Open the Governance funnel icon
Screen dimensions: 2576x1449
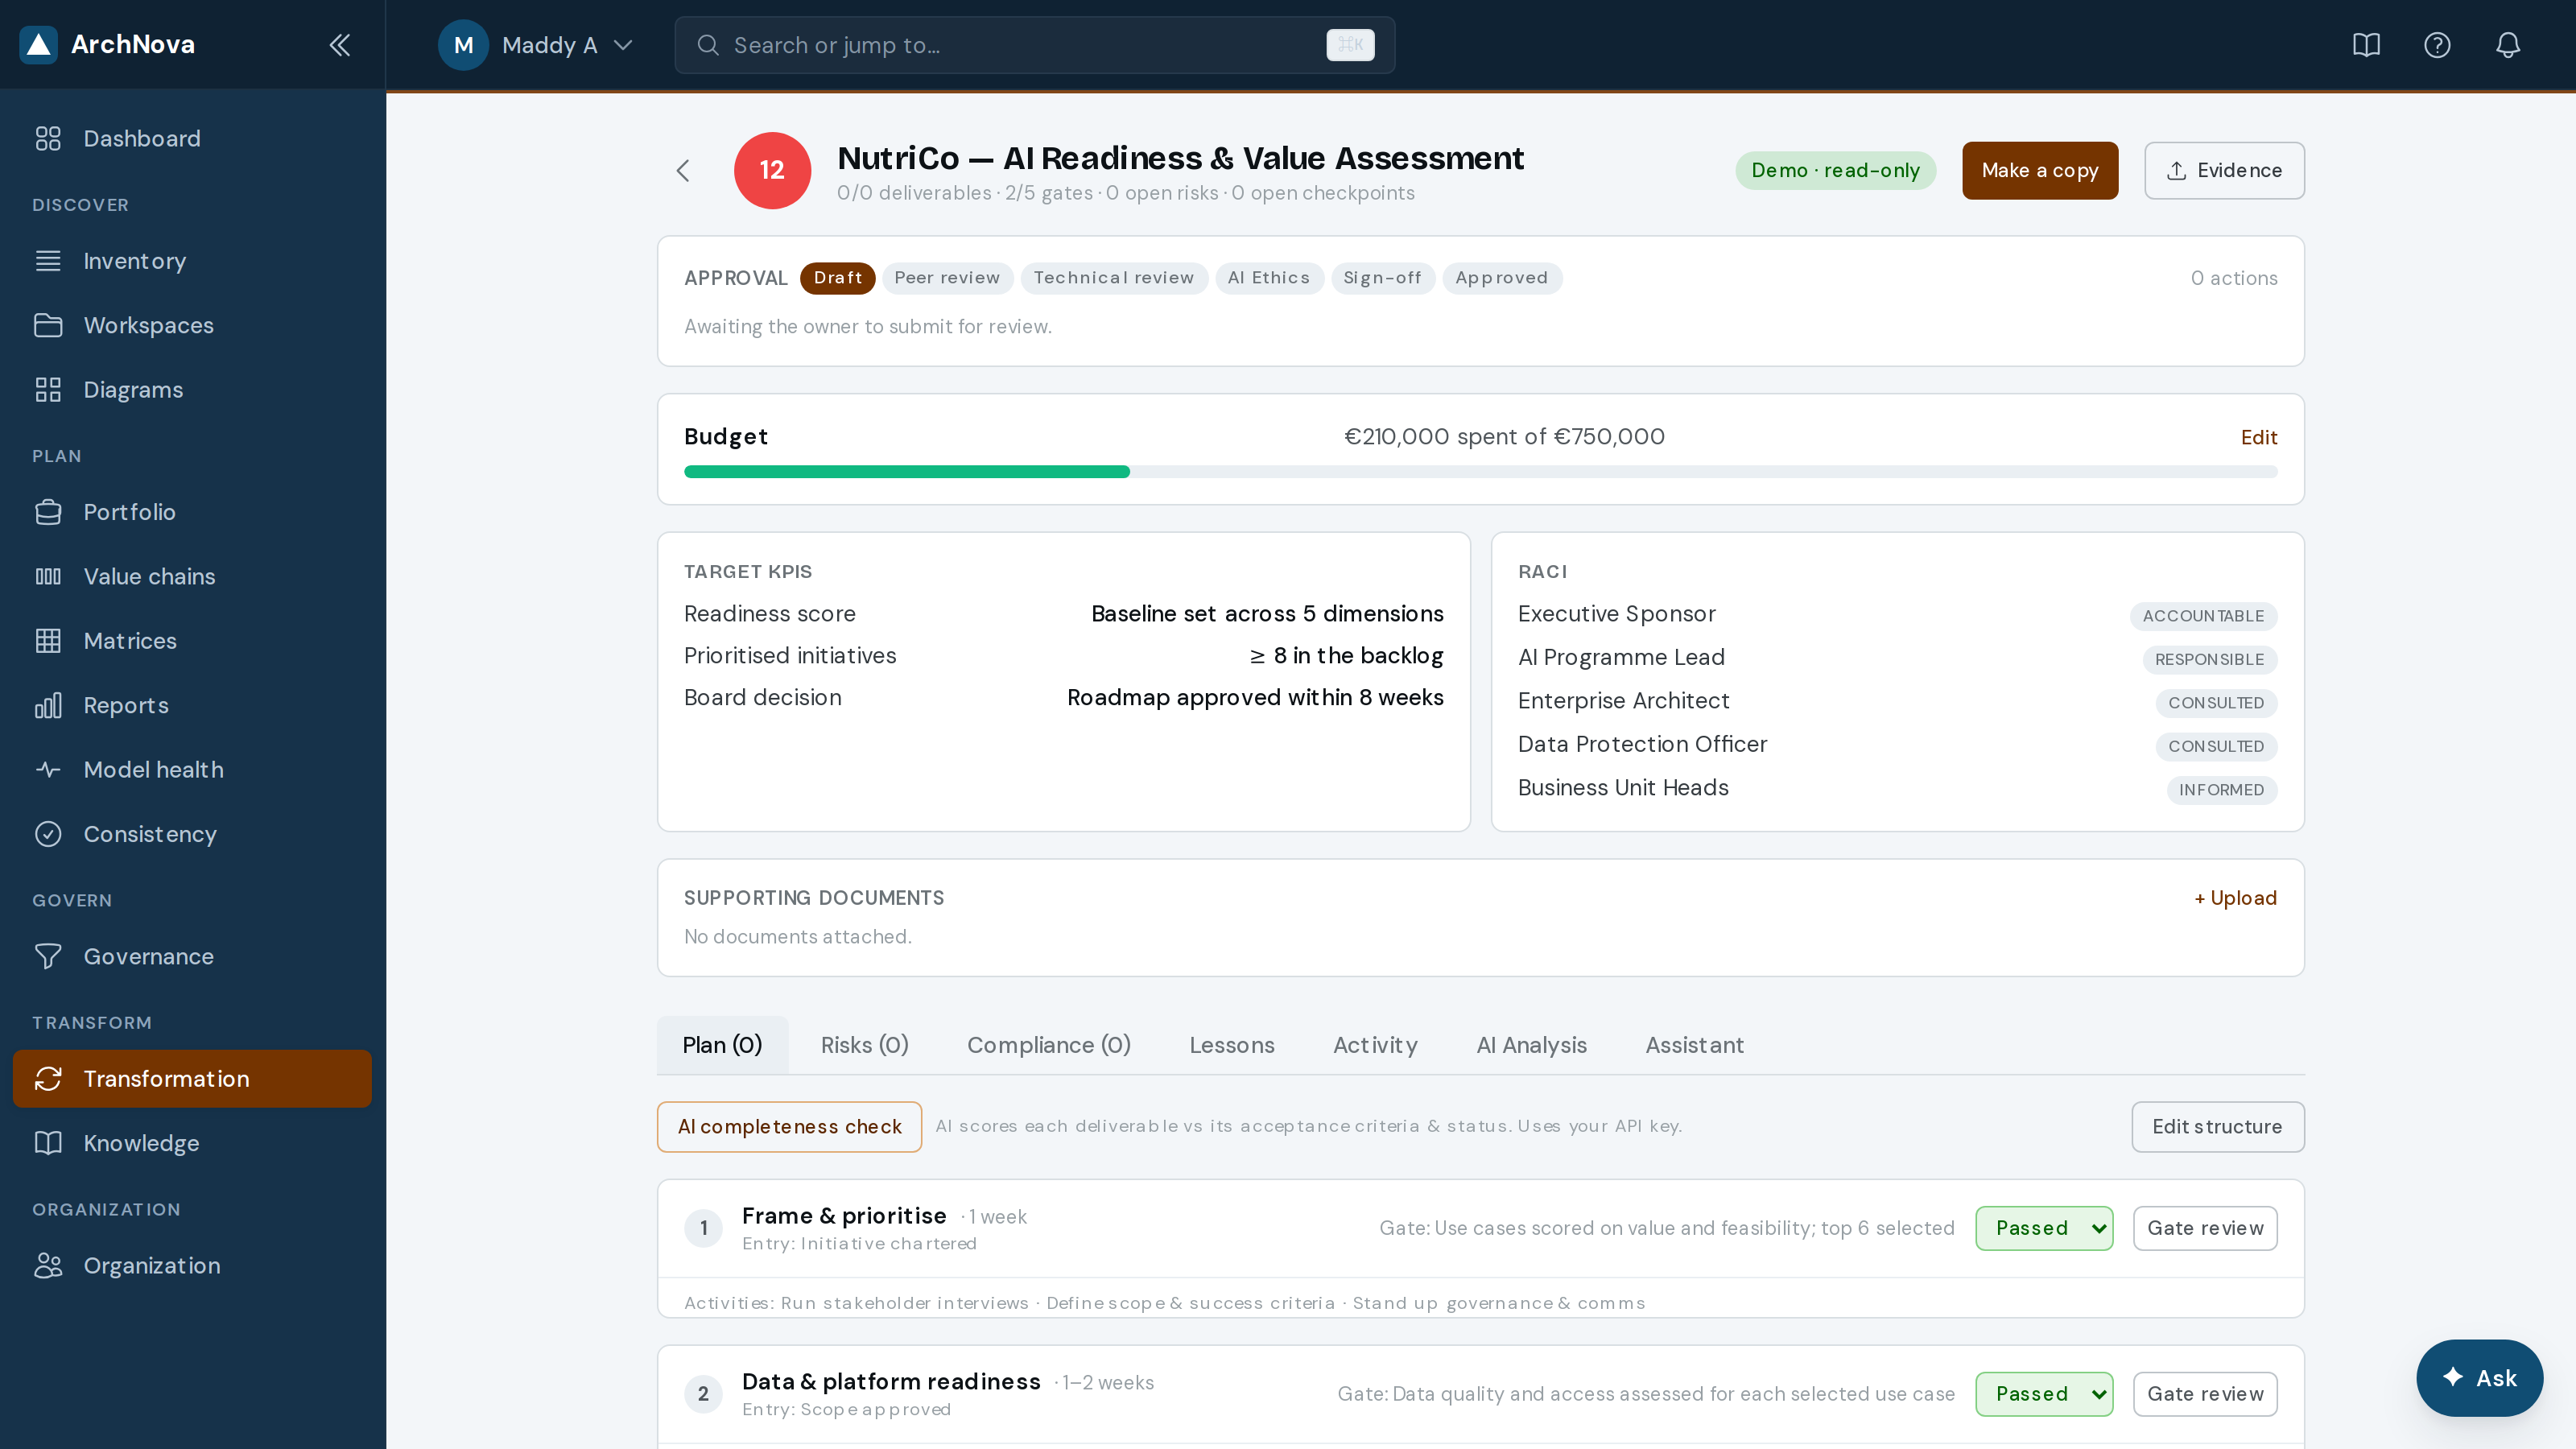tap(48, 957)
